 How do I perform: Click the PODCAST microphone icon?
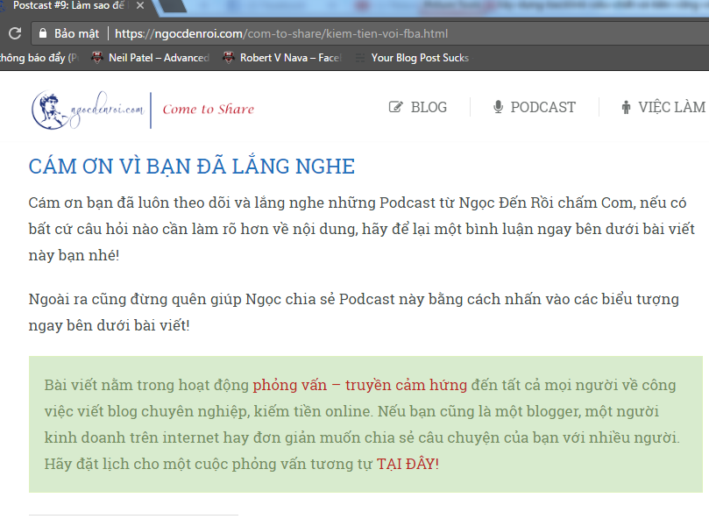[498, 107]
